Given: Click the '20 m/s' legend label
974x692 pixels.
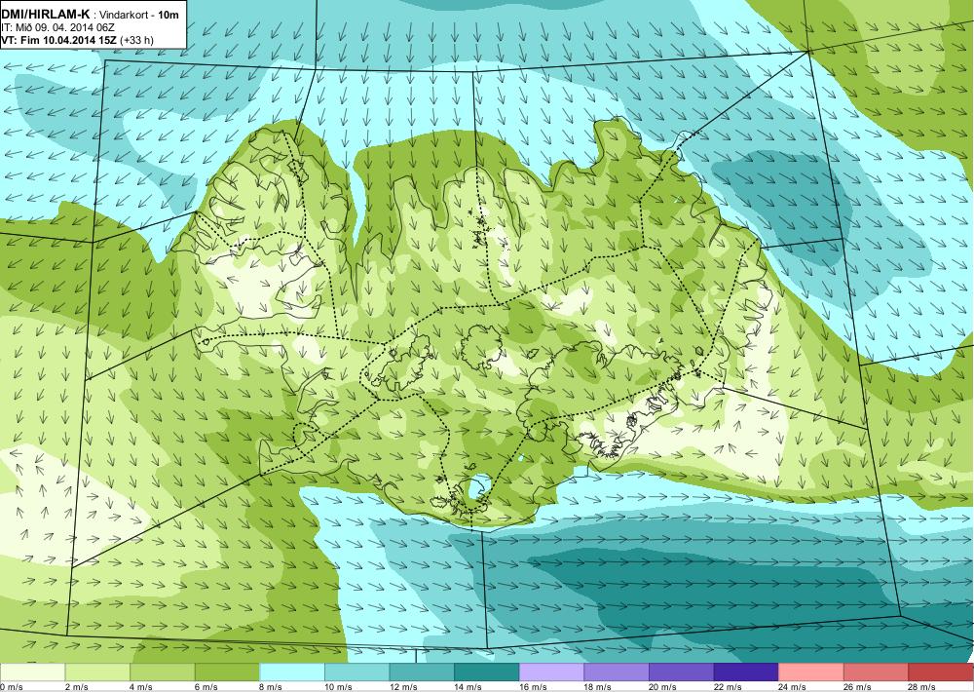Looking at the screenshot, I should pyautogui.click(x=662, y=687).
